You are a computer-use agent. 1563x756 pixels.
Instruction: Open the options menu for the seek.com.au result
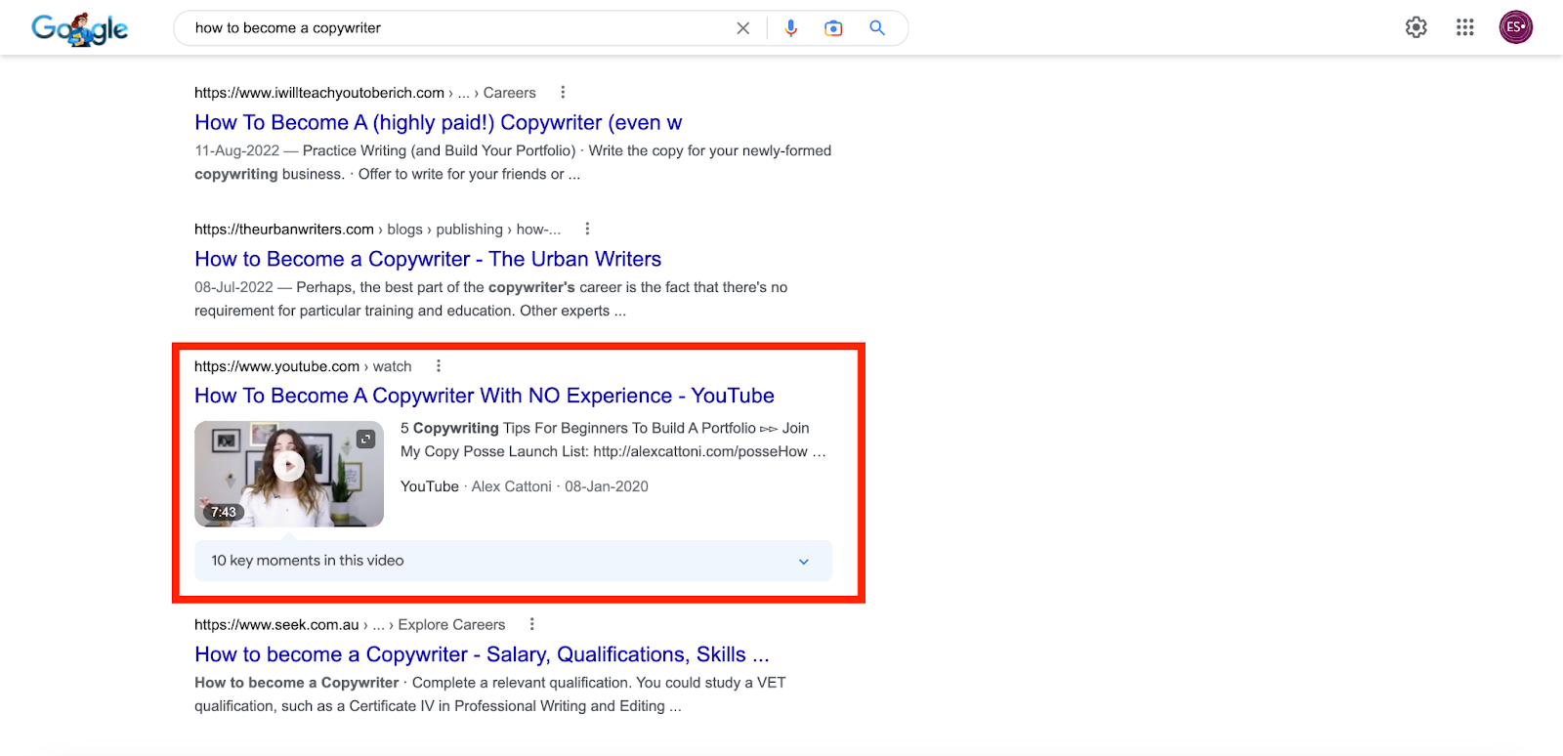(532, 624)
